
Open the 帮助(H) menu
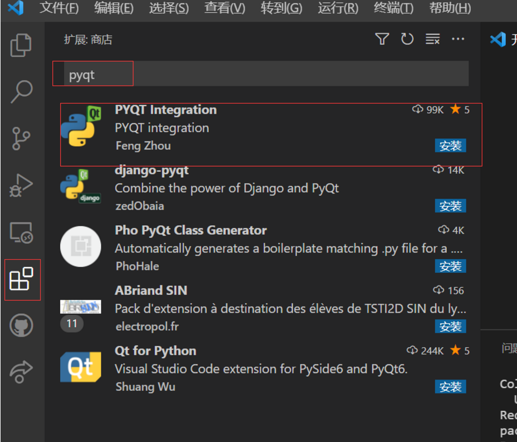[450, 8]
